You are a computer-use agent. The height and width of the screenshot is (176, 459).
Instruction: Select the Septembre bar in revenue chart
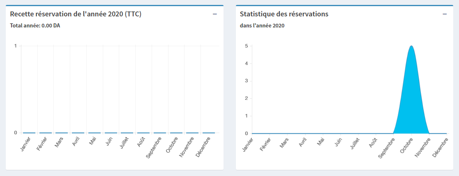pyautogui.click(x=159, y=133)
